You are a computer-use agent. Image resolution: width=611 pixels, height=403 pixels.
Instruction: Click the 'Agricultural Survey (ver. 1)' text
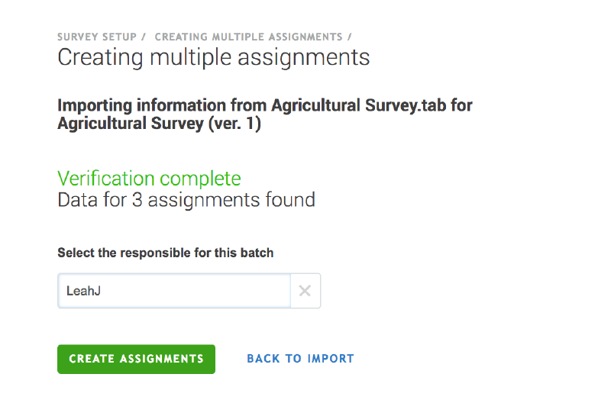tap(159, 124)
